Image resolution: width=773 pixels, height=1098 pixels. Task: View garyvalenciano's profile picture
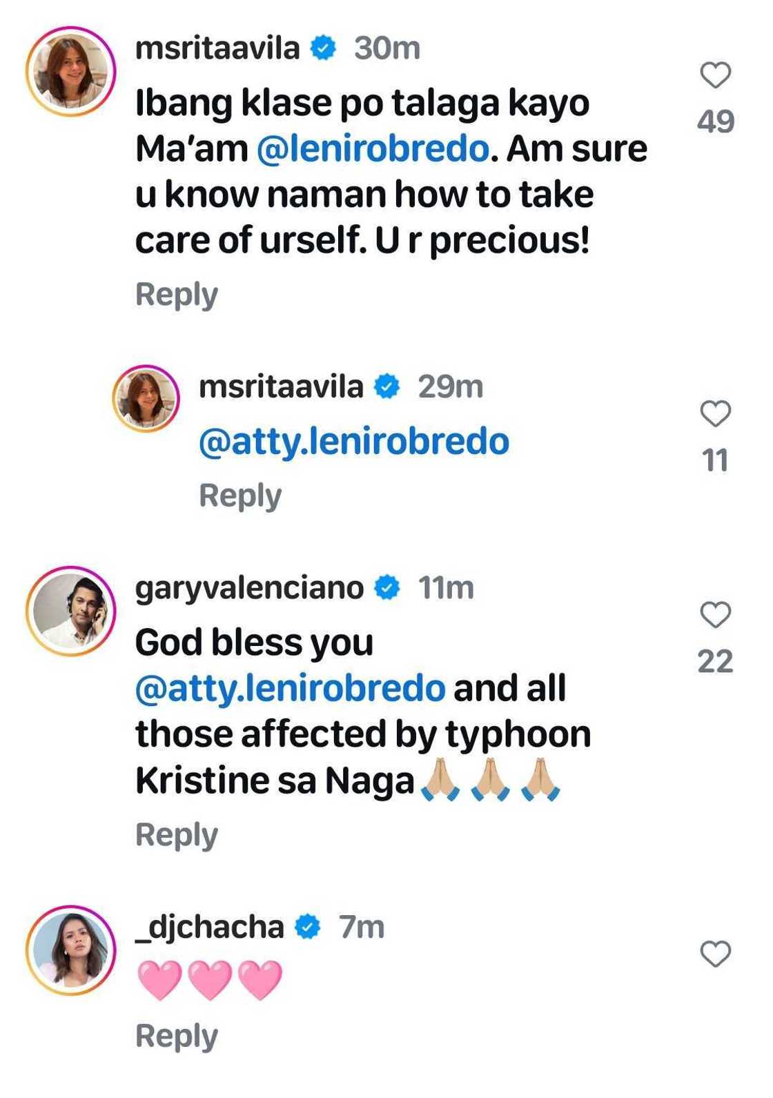[x=71, y=611]
